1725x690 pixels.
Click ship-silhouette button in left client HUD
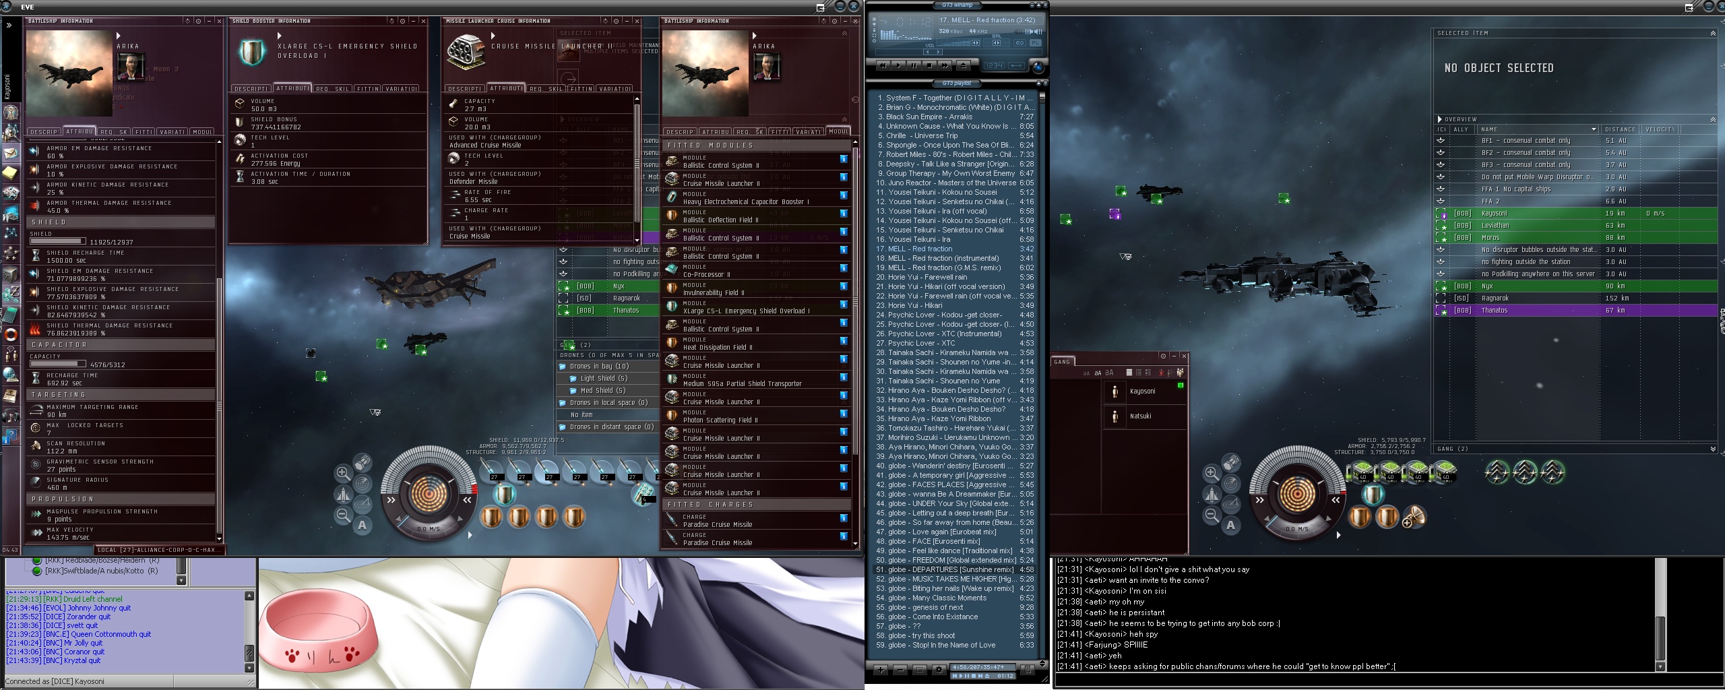(x=343, y=495)
